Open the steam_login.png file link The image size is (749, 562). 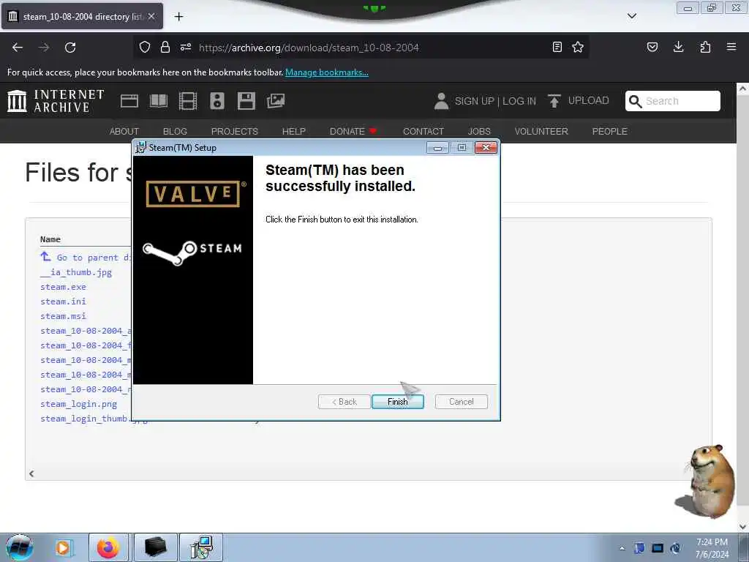click(x=78, y=404)
